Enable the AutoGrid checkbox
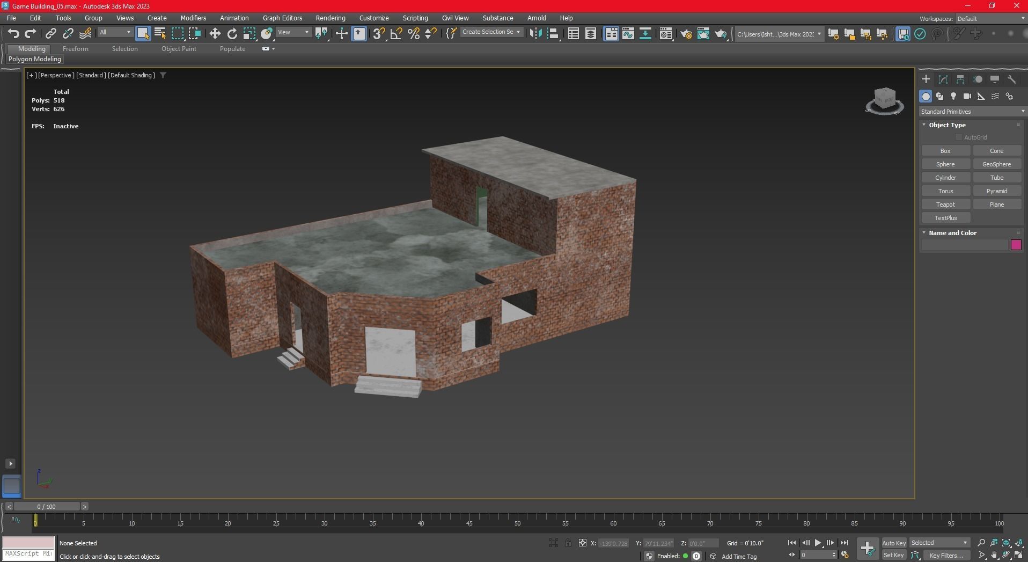1028x562 pixels. click(x=959, y=137)
